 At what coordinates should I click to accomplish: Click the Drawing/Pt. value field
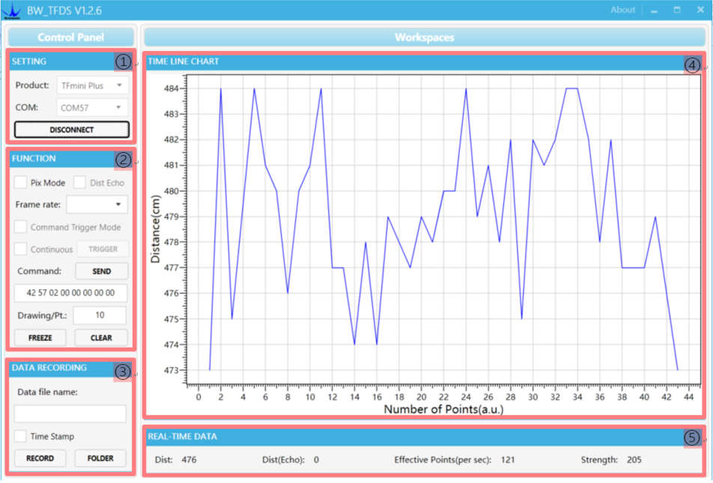tap(100, 315)
